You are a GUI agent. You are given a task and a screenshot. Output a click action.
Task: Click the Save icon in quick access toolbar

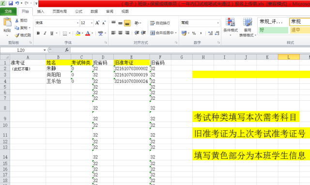click(x=11, y=3)
